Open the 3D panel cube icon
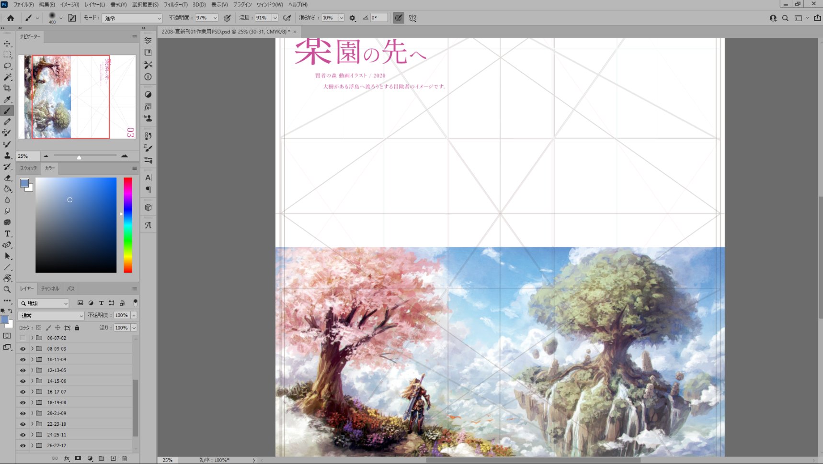This screenshot has height=464, width=823. click(x=148, y=208)
